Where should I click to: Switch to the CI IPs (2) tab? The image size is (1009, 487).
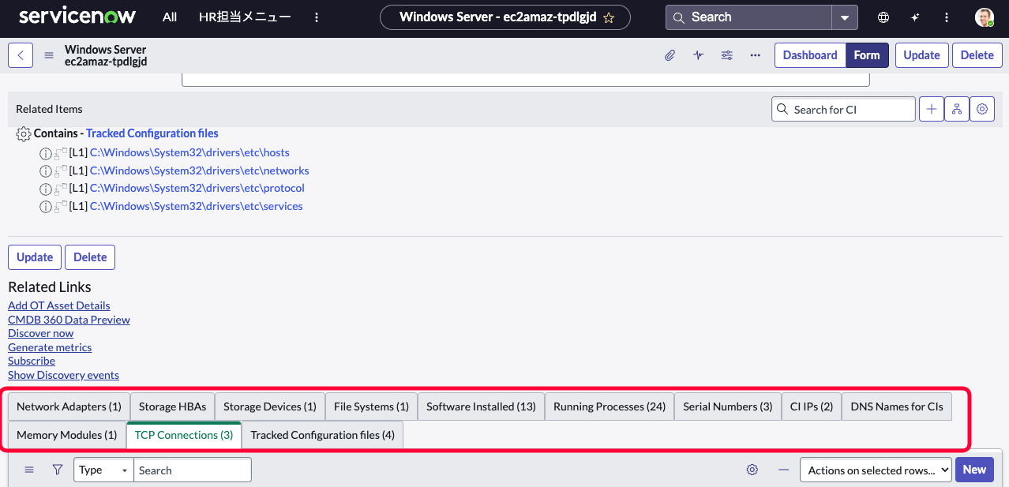[812, 406]
